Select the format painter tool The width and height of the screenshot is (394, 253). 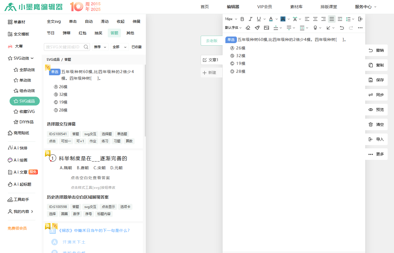coord(257,27)
